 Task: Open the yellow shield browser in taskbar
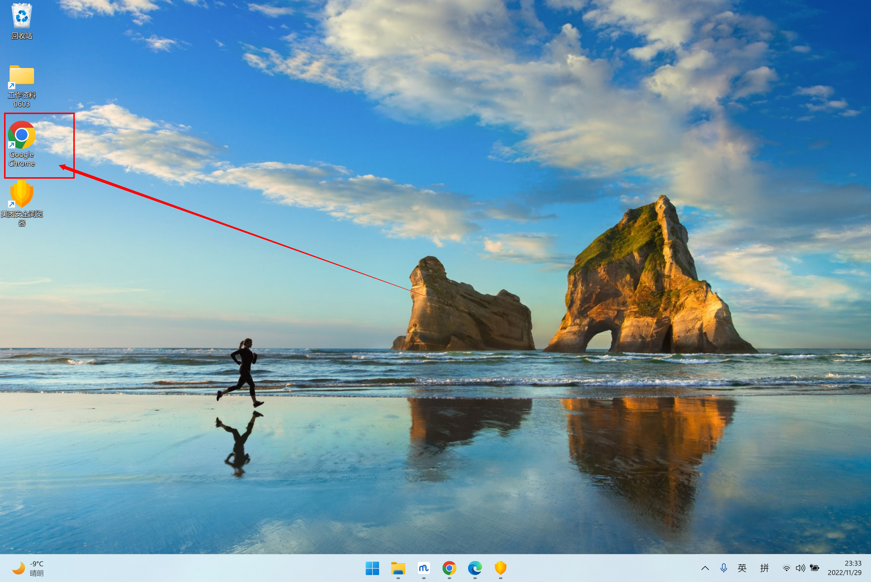(500, 568)
